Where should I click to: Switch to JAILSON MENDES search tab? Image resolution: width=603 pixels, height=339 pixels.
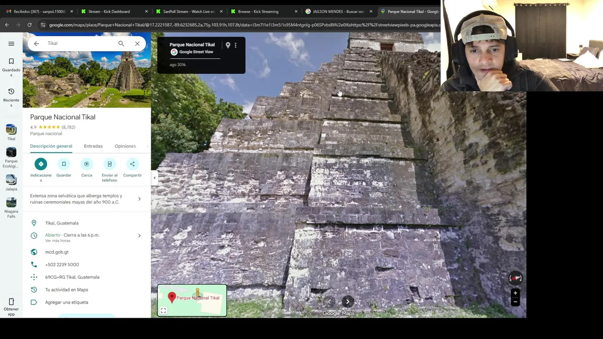pos(338,11)
